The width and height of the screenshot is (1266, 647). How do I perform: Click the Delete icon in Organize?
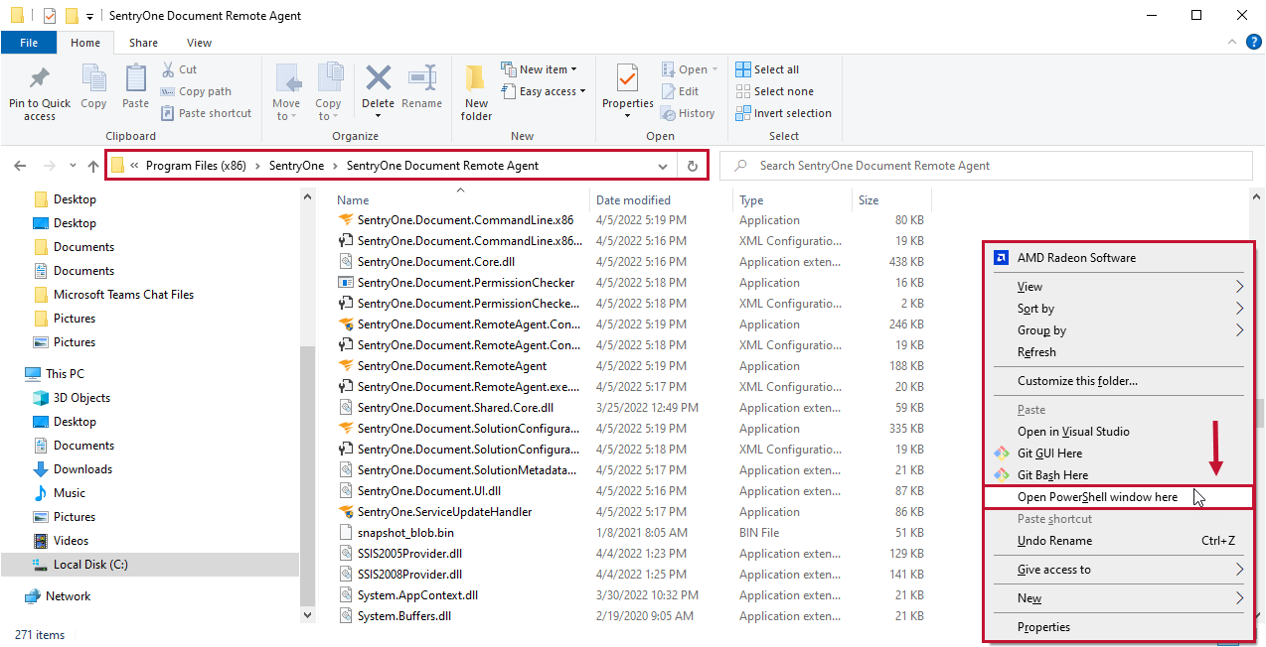pos(378,78)
